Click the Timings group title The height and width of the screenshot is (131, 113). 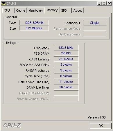click(x=11, y=43)
